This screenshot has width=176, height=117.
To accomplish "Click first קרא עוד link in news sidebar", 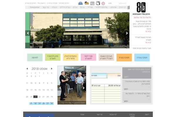I will tap(148, 32).
